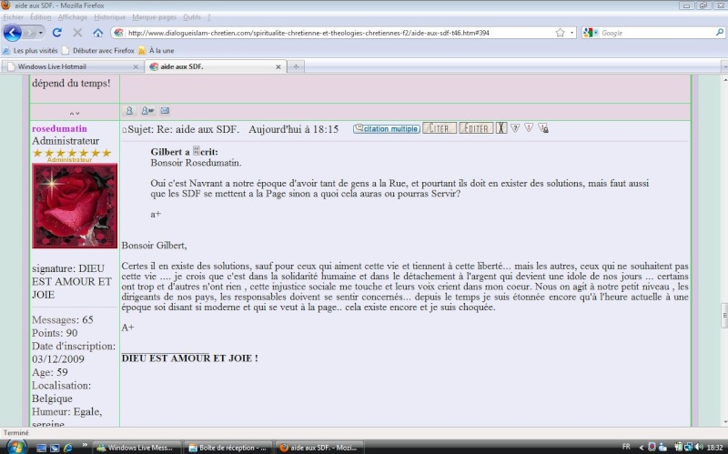The image size is (728, 454).
Task: Open rosedumatin's profile link
Action: point(59,128)
